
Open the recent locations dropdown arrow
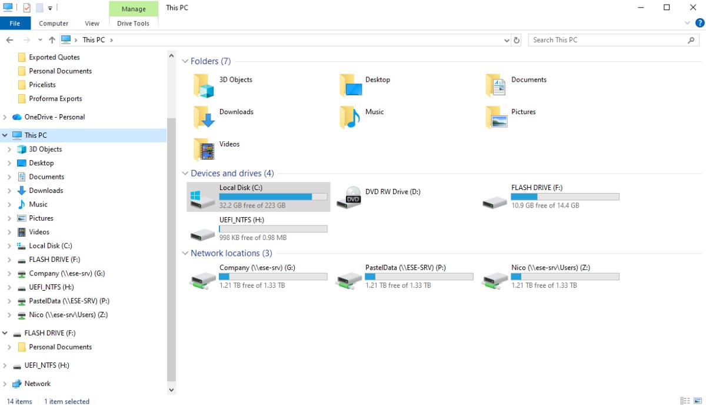click(x=40, y=40)
